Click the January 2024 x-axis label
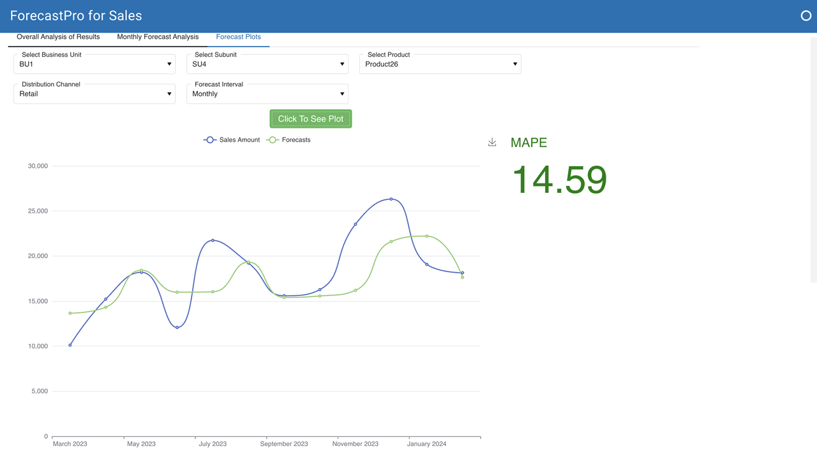This screenshot has height=460, width=817. tap(427, 444)
